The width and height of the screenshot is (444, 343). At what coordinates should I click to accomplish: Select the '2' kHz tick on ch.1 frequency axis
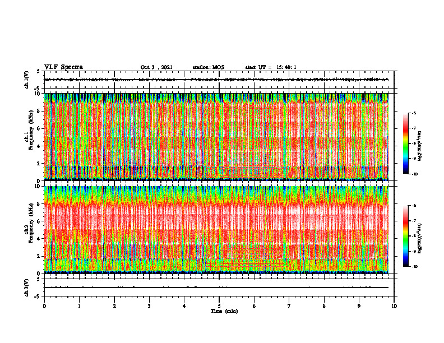click(39, 163)
